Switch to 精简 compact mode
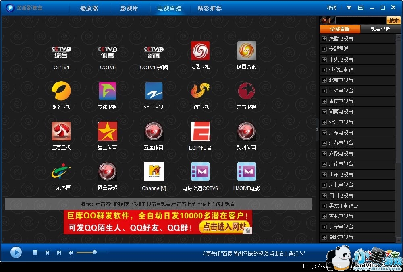 332,7
